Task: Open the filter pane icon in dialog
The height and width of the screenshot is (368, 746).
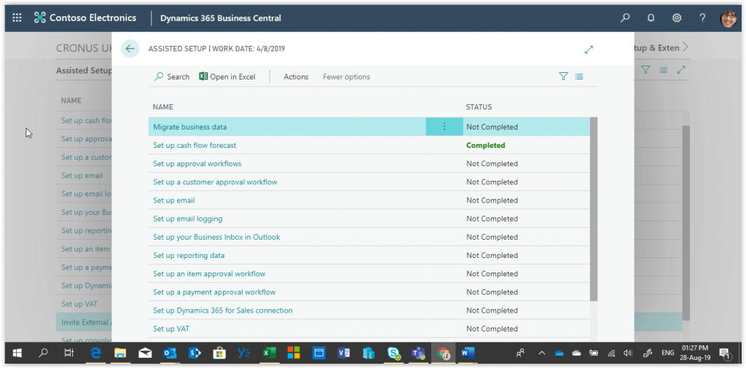Action: pos(563,77)
